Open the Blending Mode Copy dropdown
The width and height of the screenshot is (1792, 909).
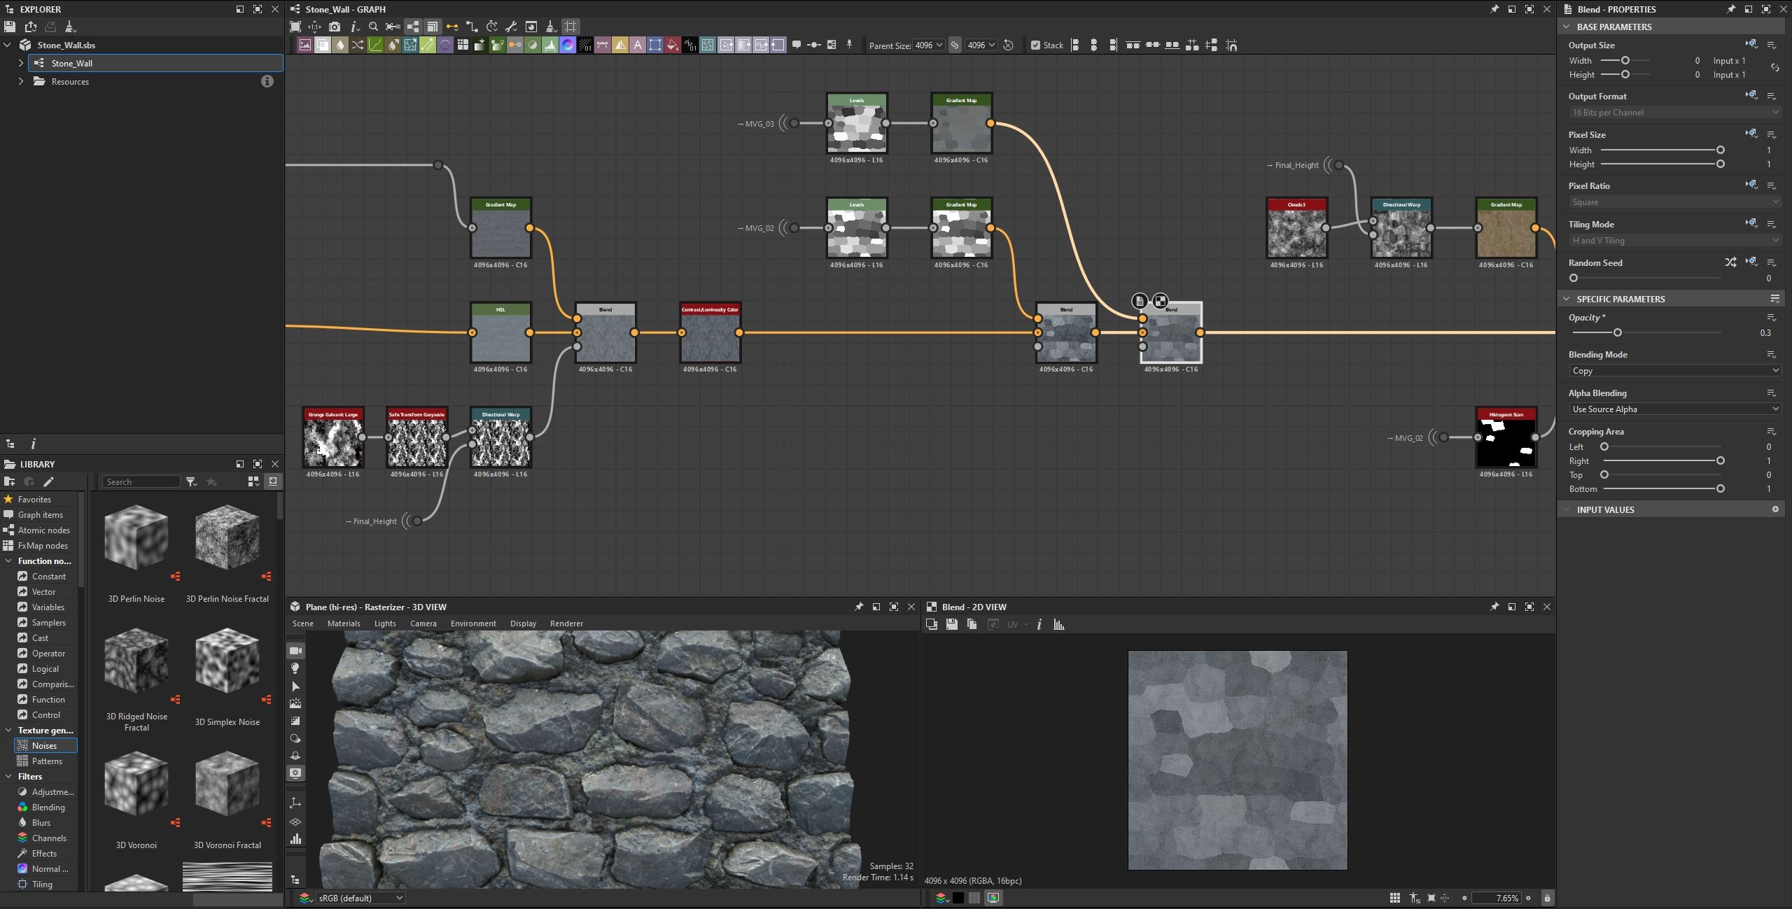point(1674,371)
